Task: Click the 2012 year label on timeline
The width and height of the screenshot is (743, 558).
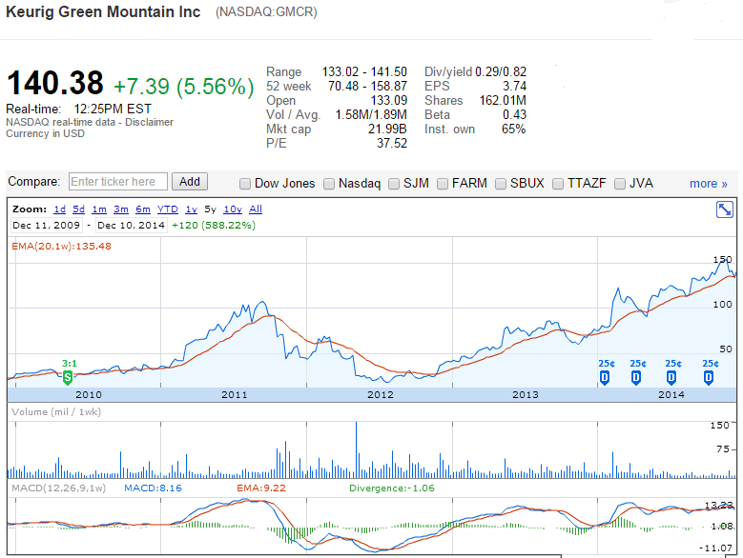Action: tap(381, 394)
